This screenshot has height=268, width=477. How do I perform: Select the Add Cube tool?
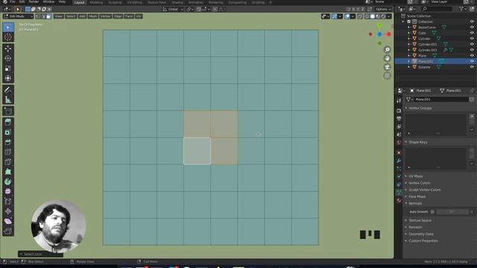point(8,111)
